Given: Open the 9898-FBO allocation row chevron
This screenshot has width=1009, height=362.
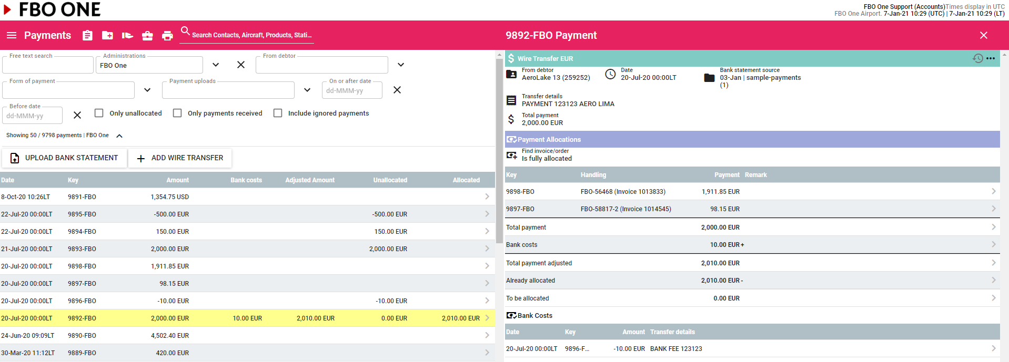Looking at the screenshot, I should point(994,191).
